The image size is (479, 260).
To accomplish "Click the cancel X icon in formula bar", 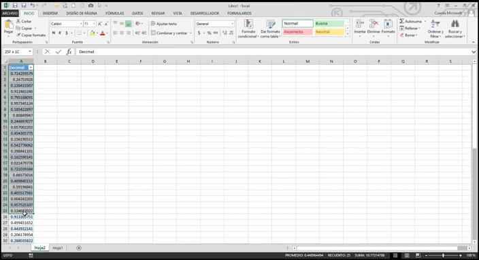I will pos(48,52).
